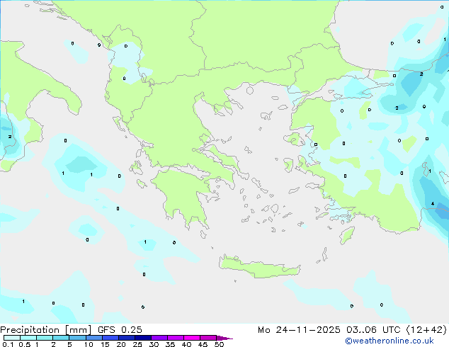Viewport: 449px width, 347px height.
Task: Click the purple arrow tip of the legend
Action: click(224, 338)
